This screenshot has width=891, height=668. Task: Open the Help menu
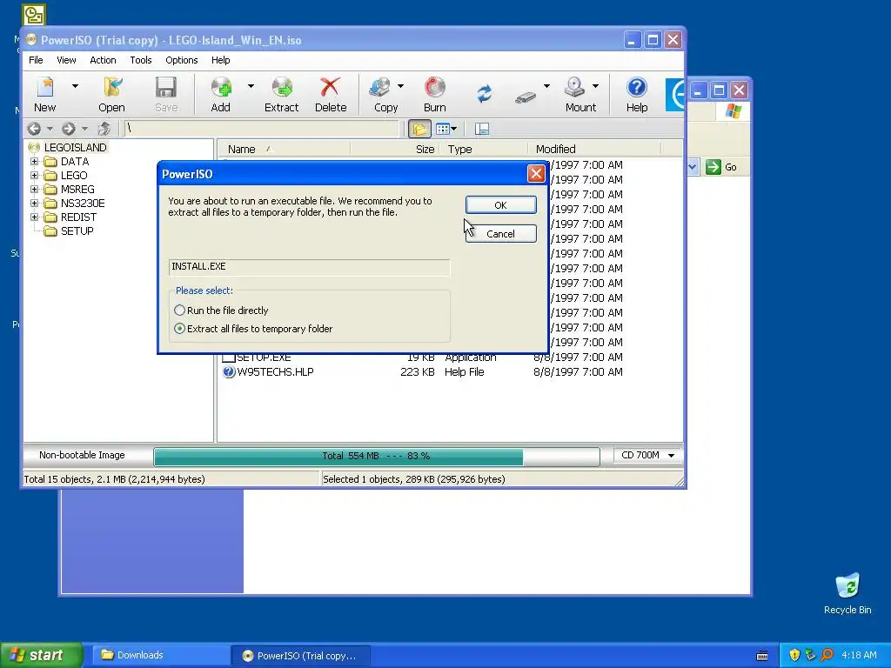(x=220, y=60)
